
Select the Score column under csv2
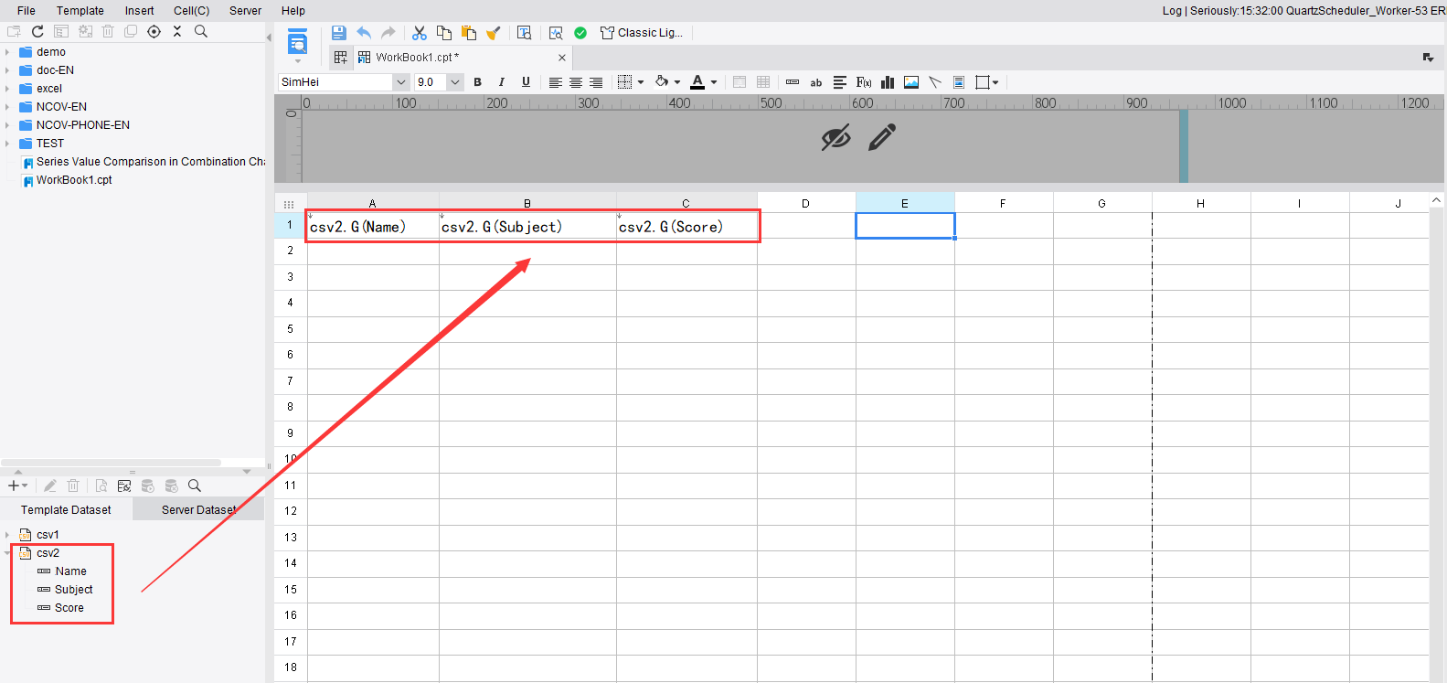point(69,608)
